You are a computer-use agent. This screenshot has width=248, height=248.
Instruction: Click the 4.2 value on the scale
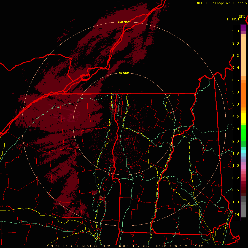236,117
